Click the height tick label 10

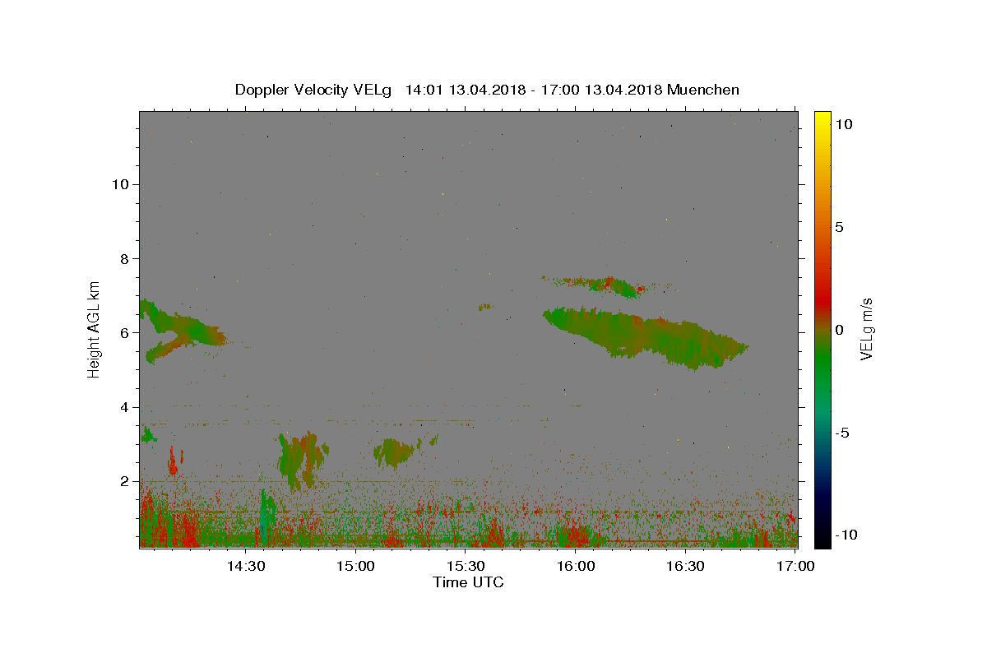tap(119, 184)
